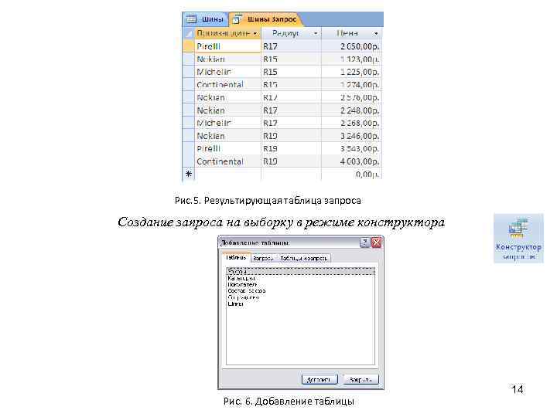Click the Конструктор запросов icon
This screenshot has height=417, width=557.
[518, 239]
